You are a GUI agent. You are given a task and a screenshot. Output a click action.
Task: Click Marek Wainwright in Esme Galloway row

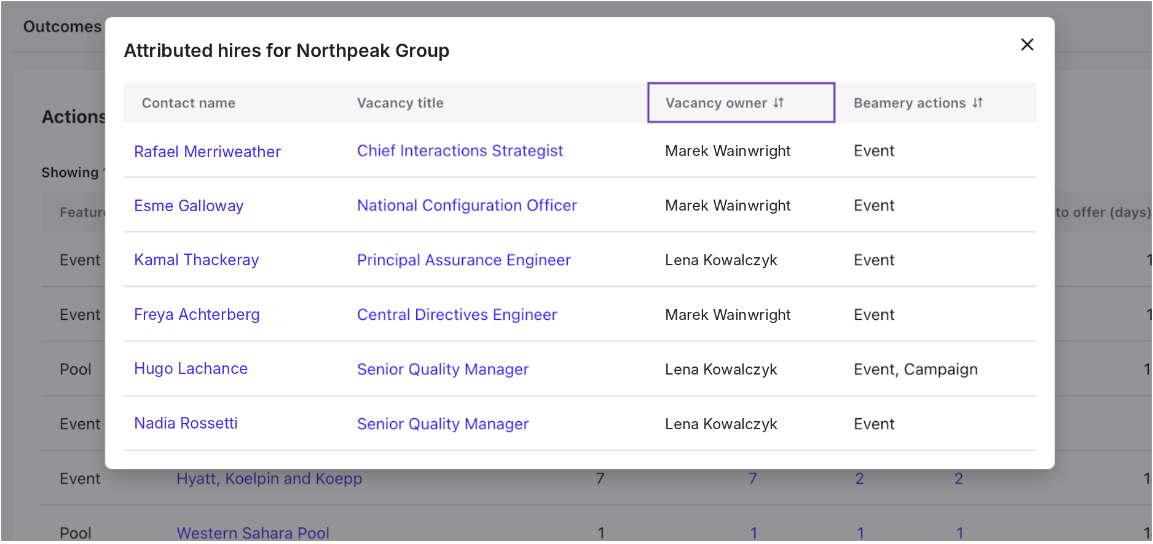(728, 206)
